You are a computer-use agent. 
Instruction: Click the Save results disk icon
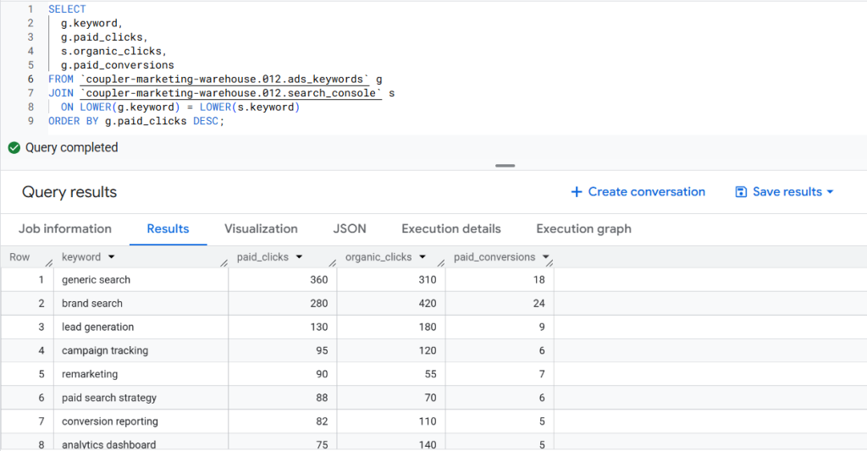[741, 192]
